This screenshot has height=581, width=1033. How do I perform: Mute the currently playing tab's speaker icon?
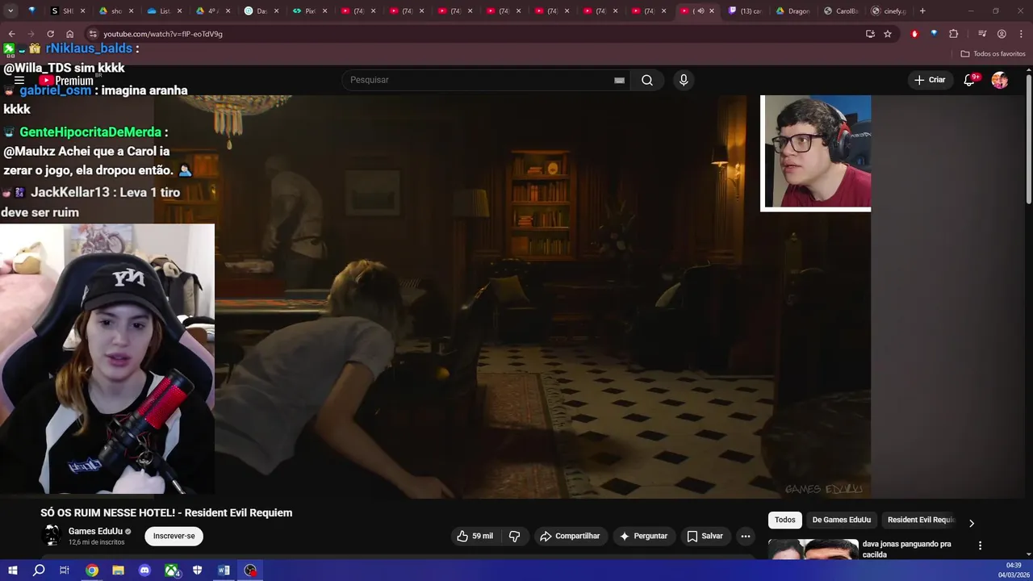(700, 11)
